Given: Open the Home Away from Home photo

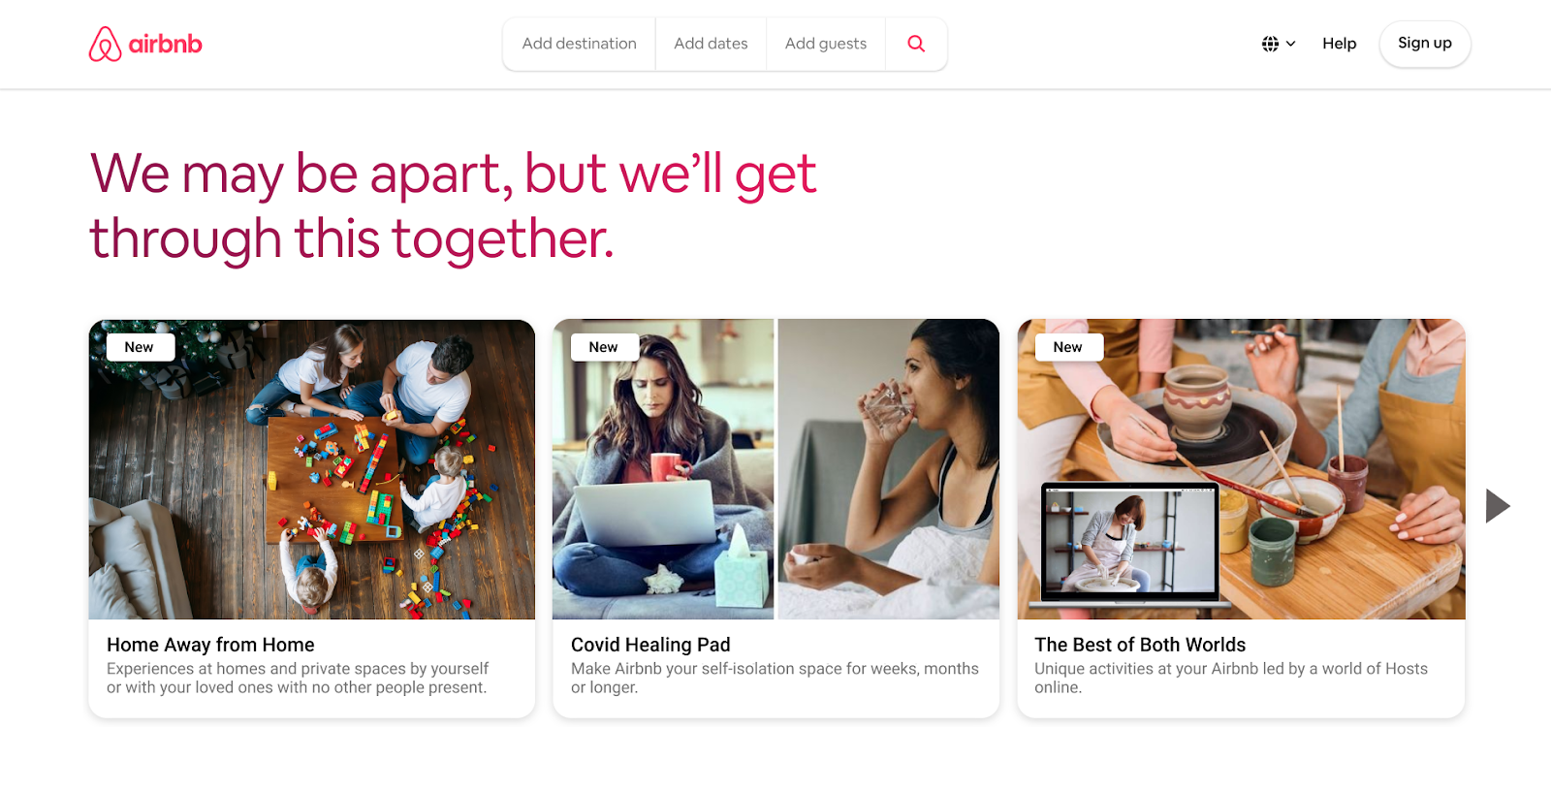Looking at the screenshot, I should 312,469.
